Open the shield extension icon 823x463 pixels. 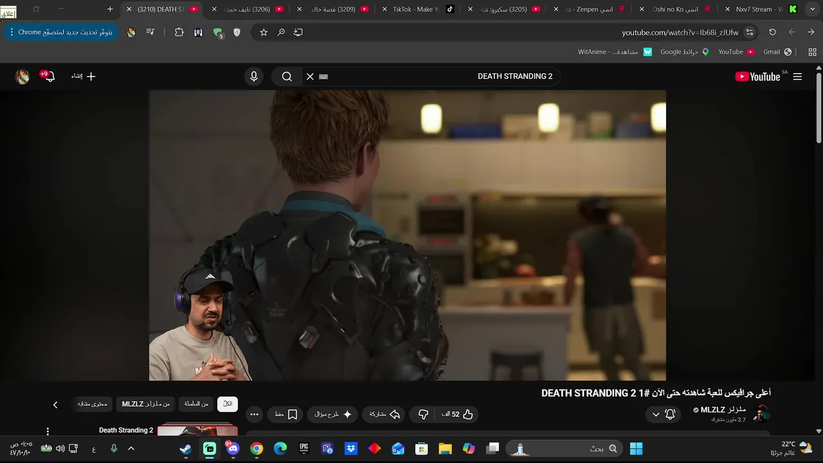pos(237,32)
